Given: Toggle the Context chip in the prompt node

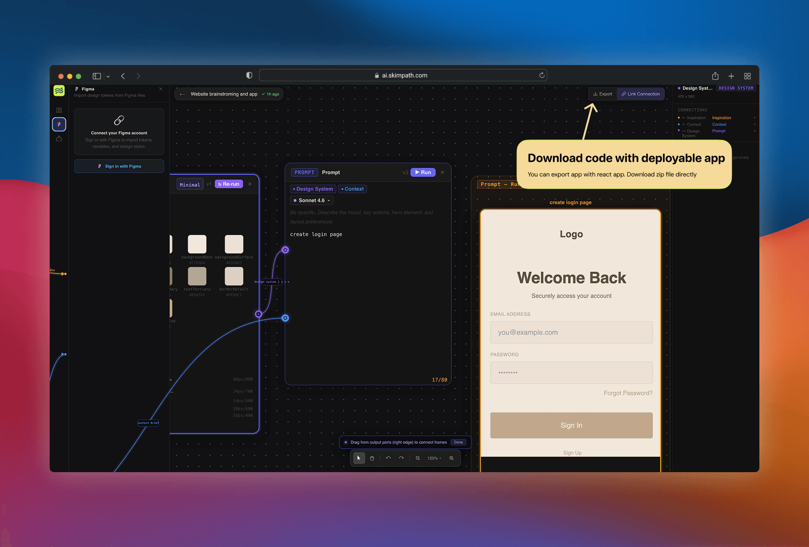Looking at the screenshot, I should click(353, 189).
